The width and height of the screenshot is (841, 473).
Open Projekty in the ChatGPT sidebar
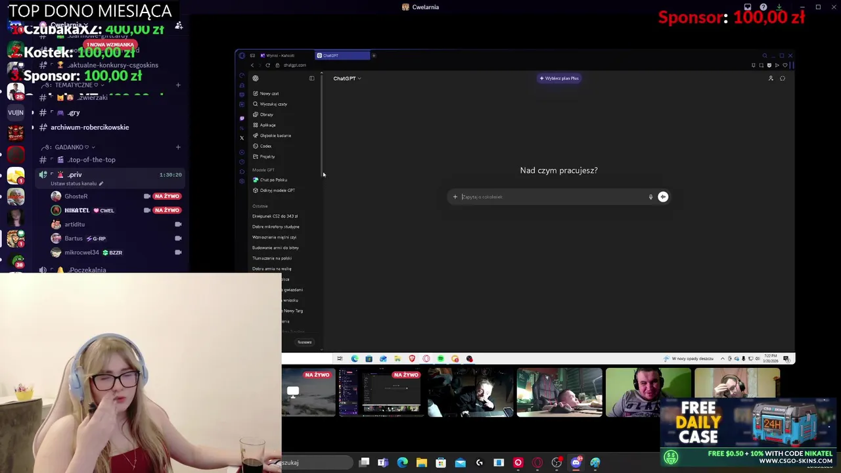click(264, 156)
